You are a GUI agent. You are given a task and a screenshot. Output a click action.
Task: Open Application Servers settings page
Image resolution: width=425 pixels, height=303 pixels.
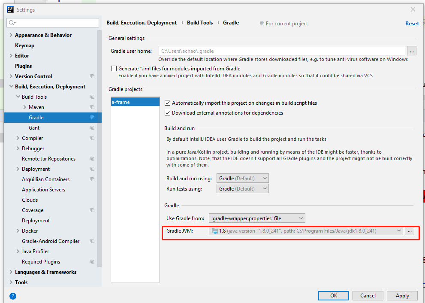[x=44, y=190]
